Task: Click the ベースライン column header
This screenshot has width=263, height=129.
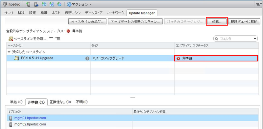Action: coord(48,45)
